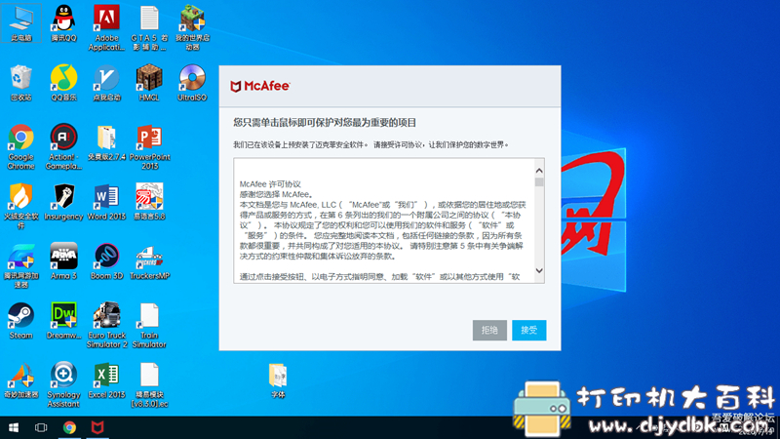
Task: Select the 我的世界启动器 icon
Action: point(192,28)
